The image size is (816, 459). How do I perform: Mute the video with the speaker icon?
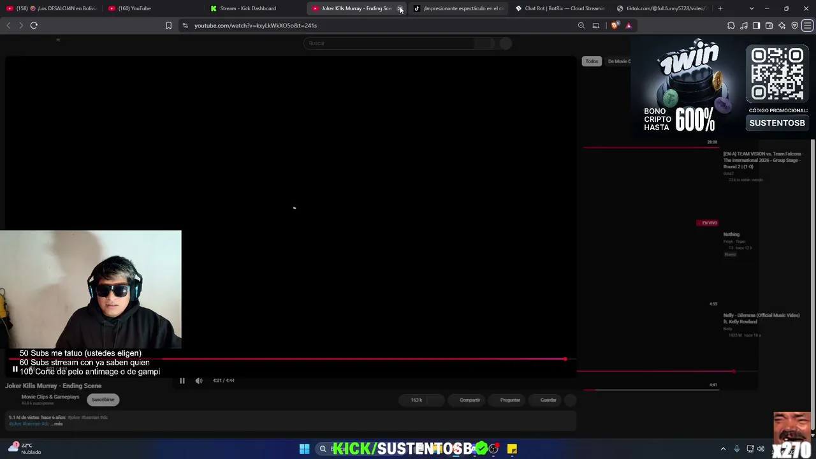199,381
